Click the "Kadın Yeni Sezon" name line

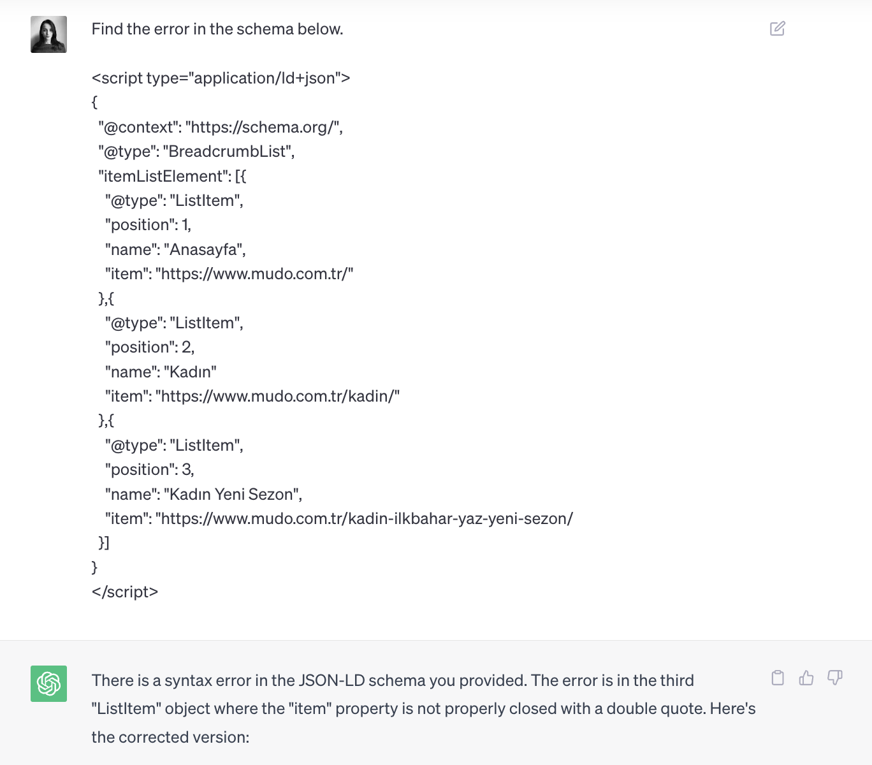(203, 494)
